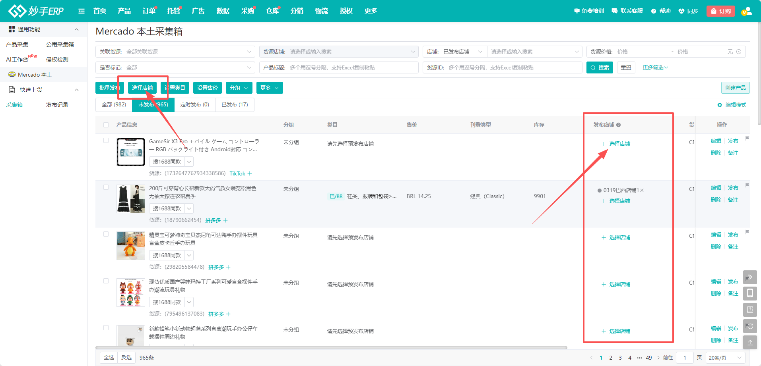This screenshot has height=366, width=761.
Task: Check the GameSir X3 Pro product row checkbox
Action: 106,140
